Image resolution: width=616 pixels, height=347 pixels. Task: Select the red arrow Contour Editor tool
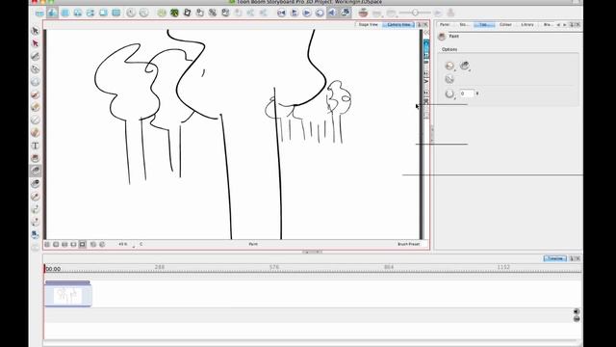35,43
